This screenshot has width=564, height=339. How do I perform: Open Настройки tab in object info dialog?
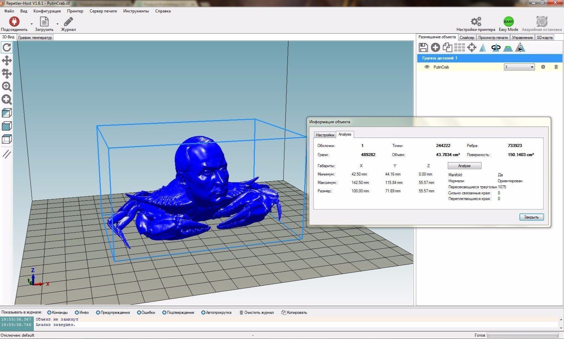[x=325, y=135]
